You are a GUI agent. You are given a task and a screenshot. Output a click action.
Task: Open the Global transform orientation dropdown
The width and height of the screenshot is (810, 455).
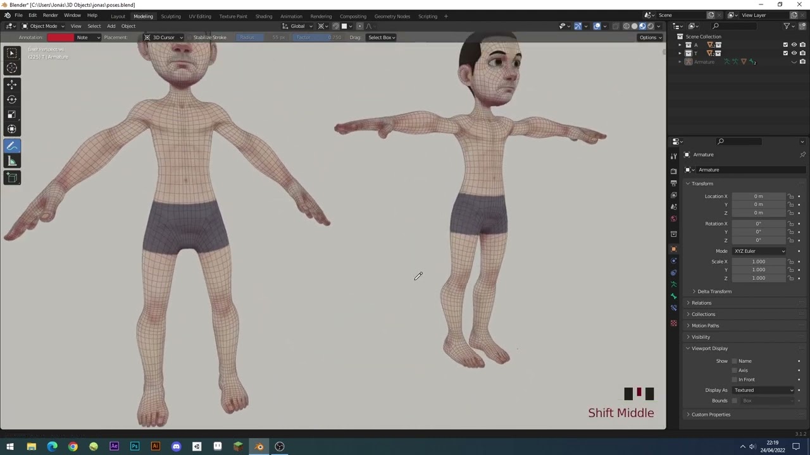297,26
